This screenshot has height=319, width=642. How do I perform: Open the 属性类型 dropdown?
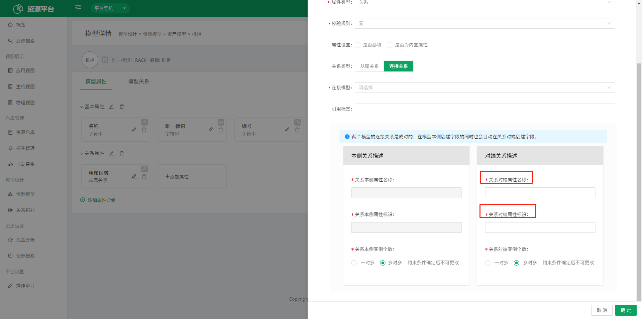(485, 3)
